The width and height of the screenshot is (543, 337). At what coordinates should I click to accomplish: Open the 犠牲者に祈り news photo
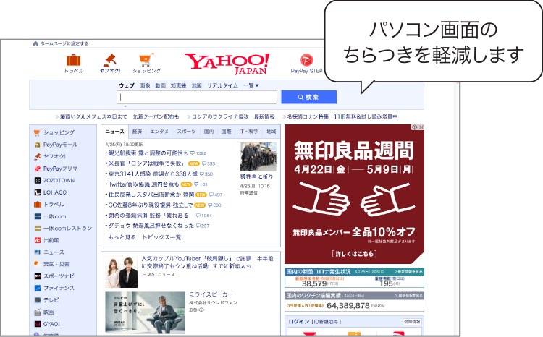point(258,157)
